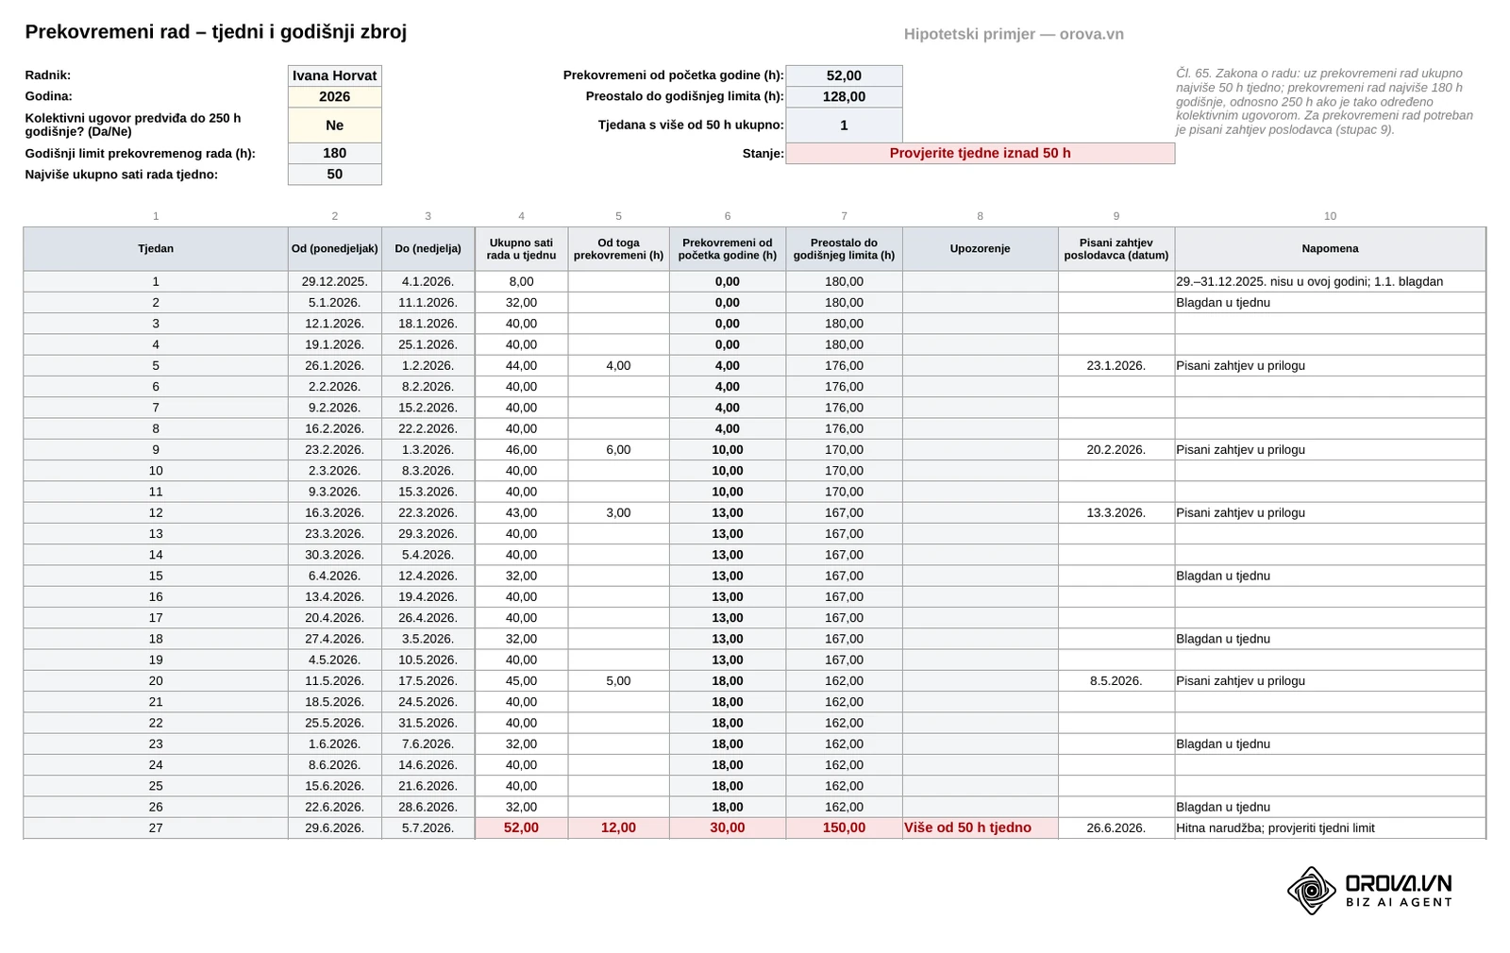Select annual overtime limit value 180
Image resolution: width=1510 pixels, height=953 pixels.
coord(334,153)
